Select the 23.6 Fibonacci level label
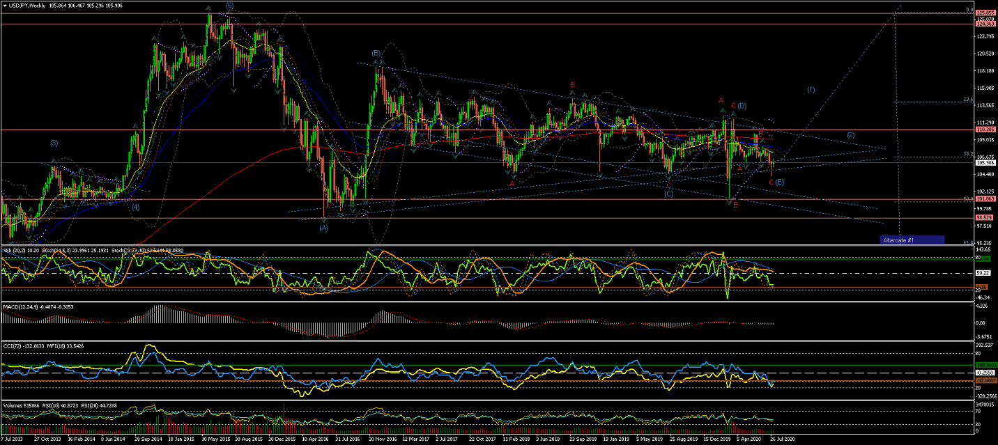The image size is (998, 445). (967, 100)
